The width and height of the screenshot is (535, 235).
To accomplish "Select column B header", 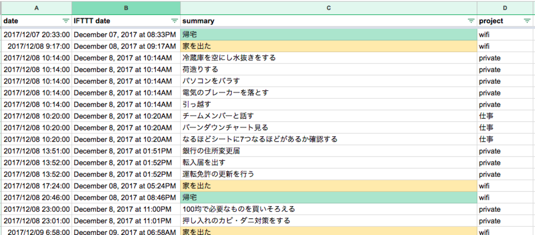I will pyautogui.click(x=126, y=8).
